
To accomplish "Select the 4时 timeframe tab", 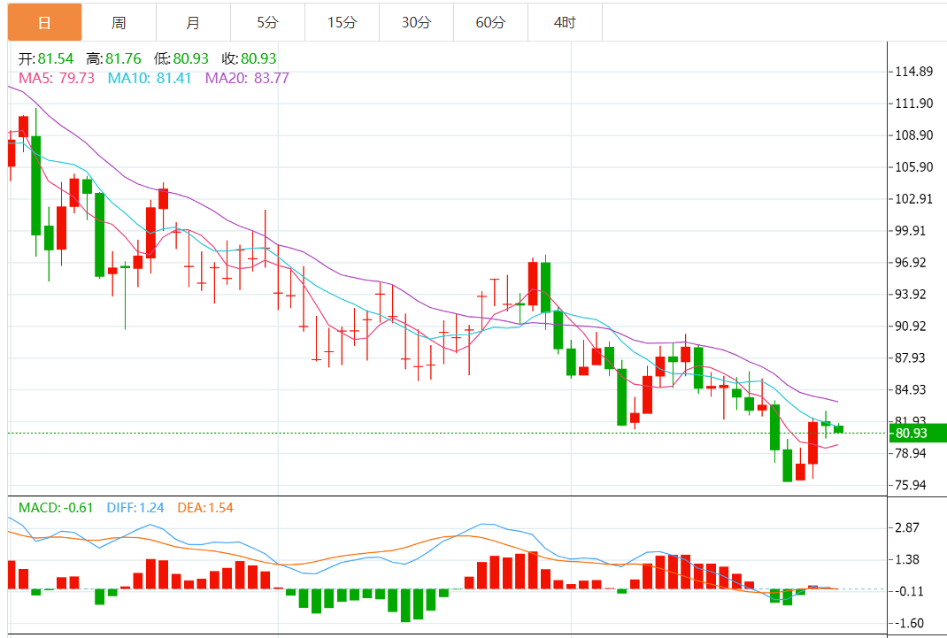I will (x=565, y=22).
